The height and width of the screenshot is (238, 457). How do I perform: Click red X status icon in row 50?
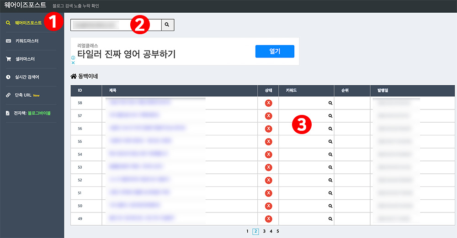click(268, 206)
